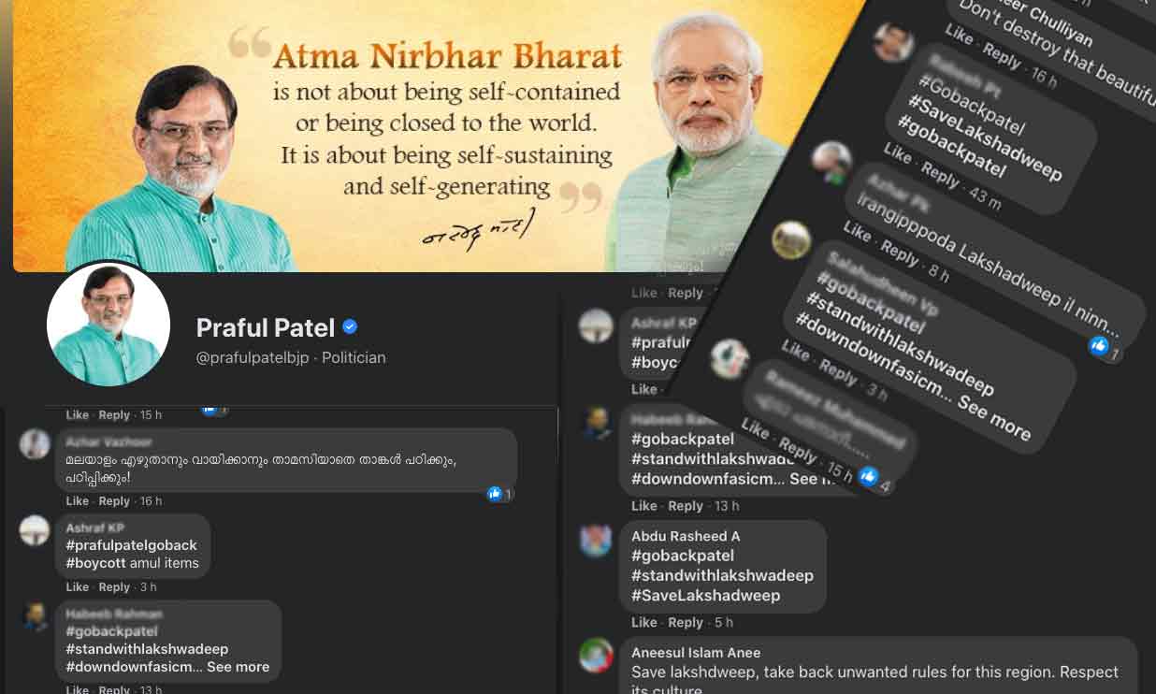
Task: Click the blue thumbs-up icon under the Irangippoda comment
Action: [x=1099, y=346]
